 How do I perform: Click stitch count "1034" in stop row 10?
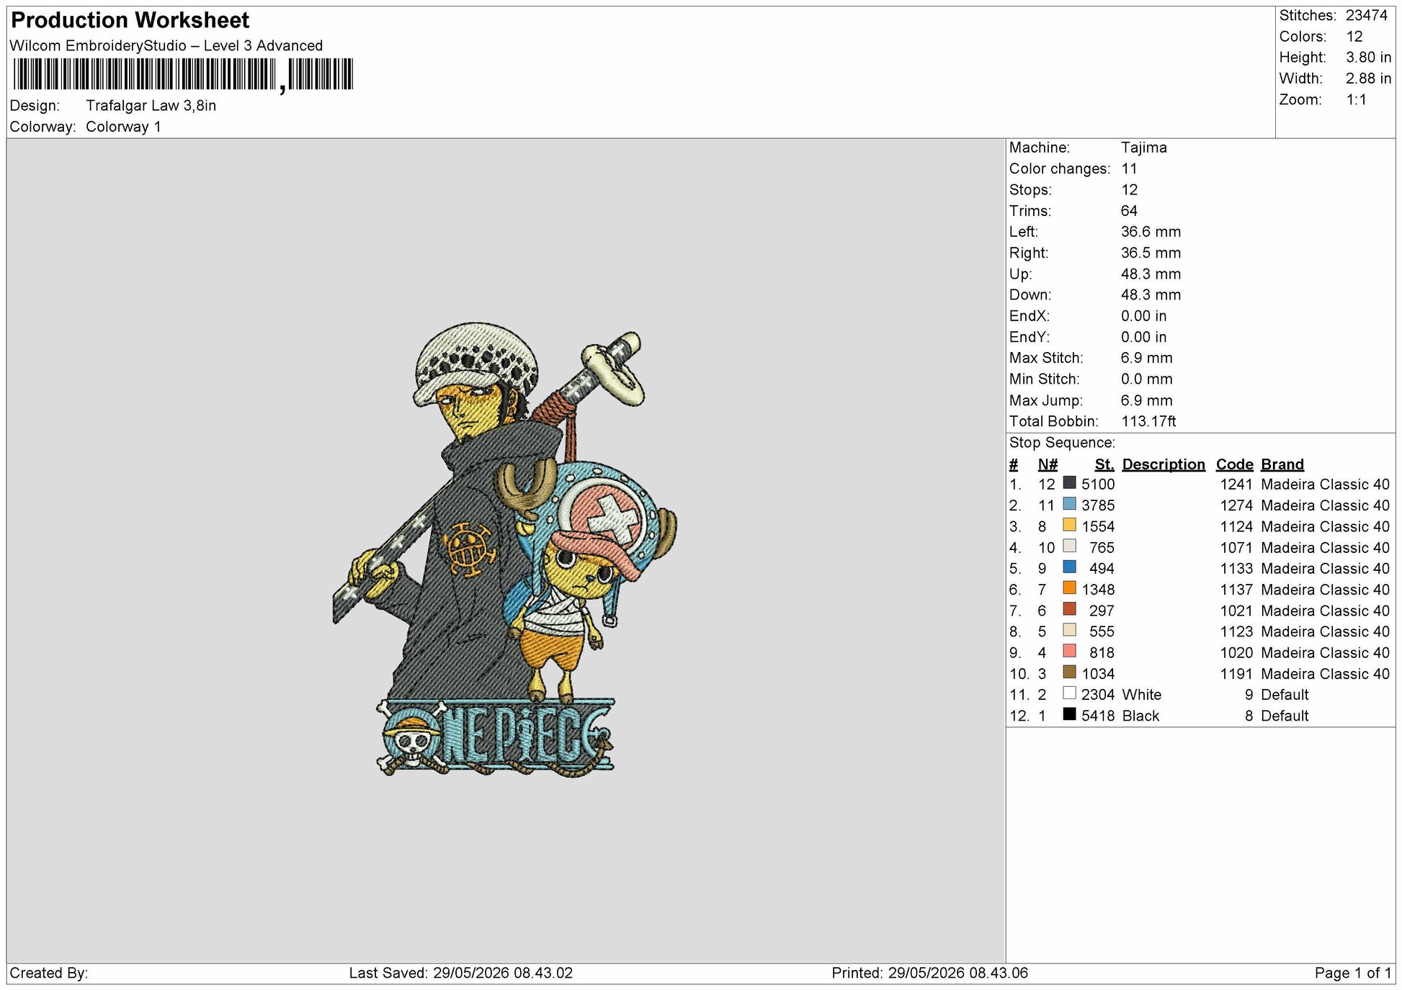coord(1098,674)
